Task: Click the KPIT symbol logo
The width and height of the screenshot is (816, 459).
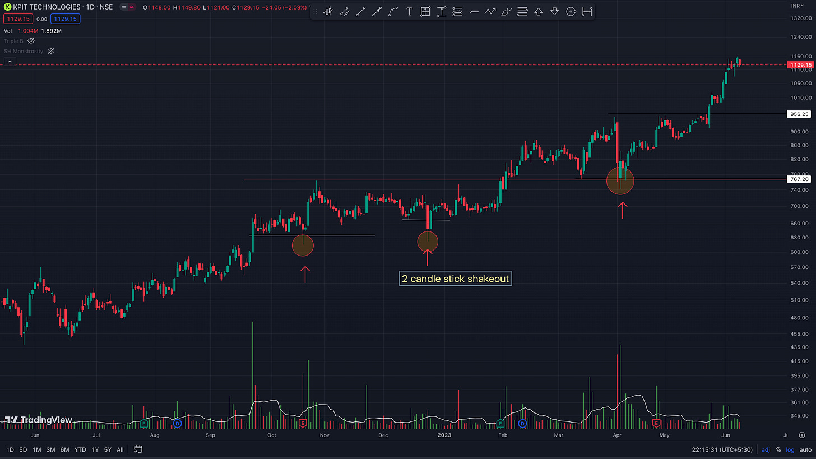Action: pyautogui.click(x=7, y=7)
